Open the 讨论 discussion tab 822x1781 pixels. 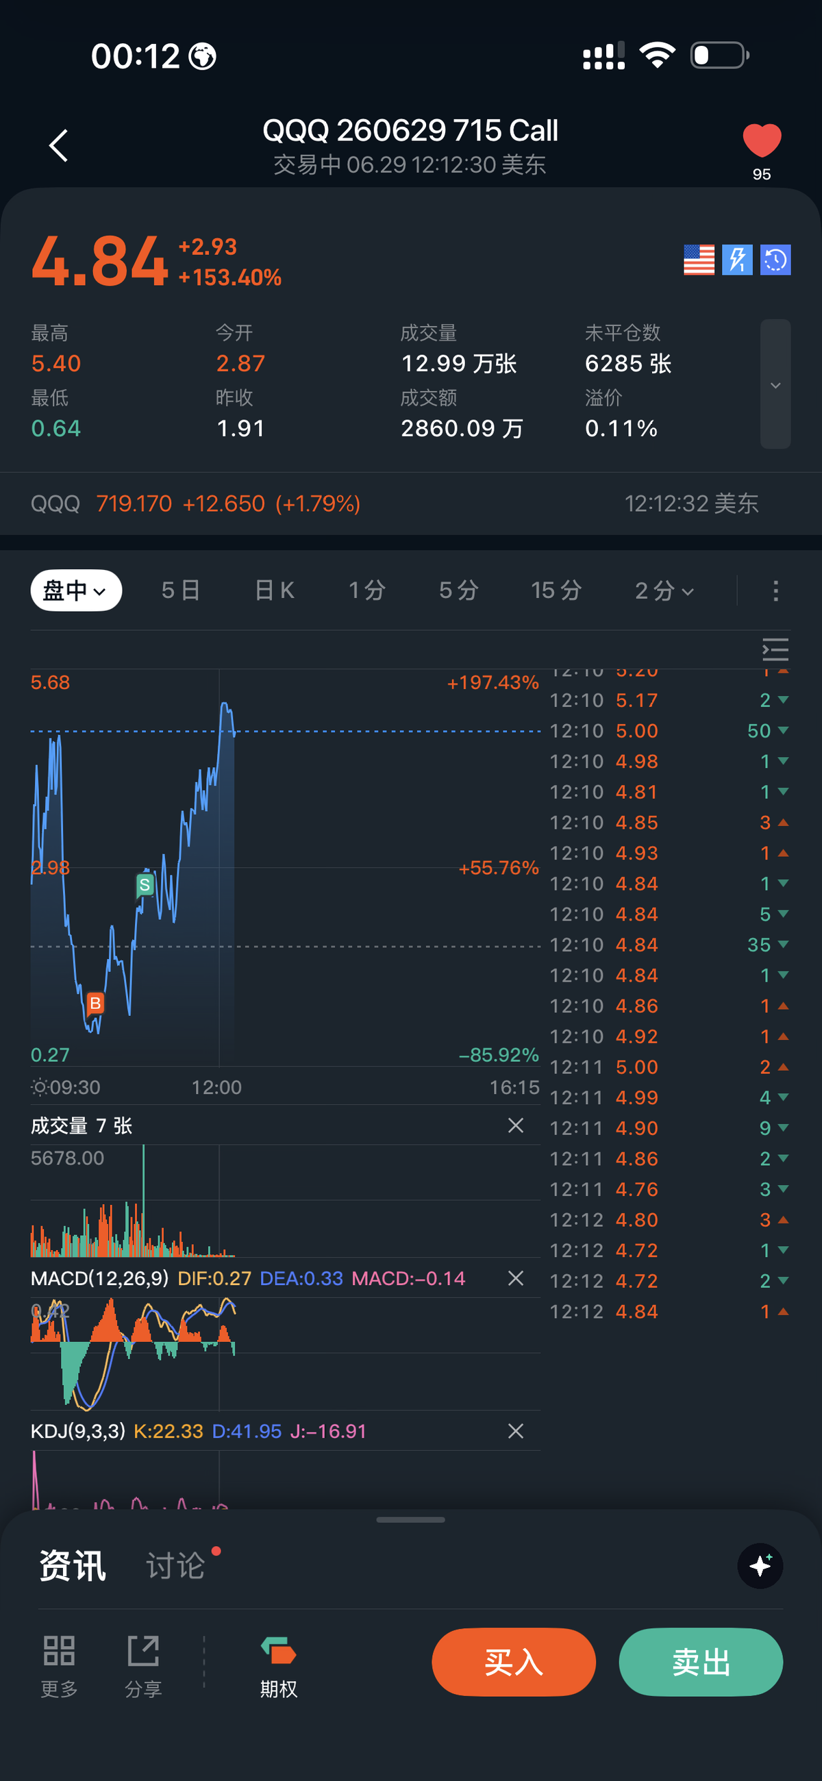(x=175, y=1566)
